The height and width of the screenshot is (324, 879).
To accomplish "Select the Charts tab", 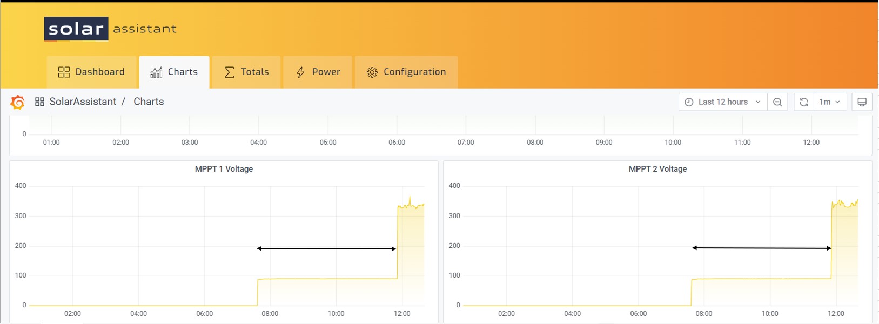I will 174,72.
